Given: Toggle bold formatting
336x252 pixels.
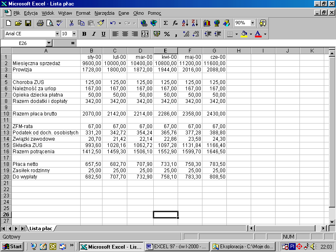Looking at the screenshot, I should [84, 34].
